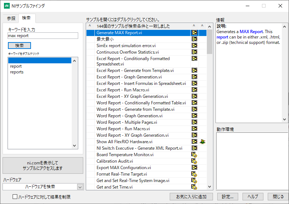Click ni.comを表示してサンプルにアクセスします button
This screenshot has height=204, width=289.
point(43,166)
